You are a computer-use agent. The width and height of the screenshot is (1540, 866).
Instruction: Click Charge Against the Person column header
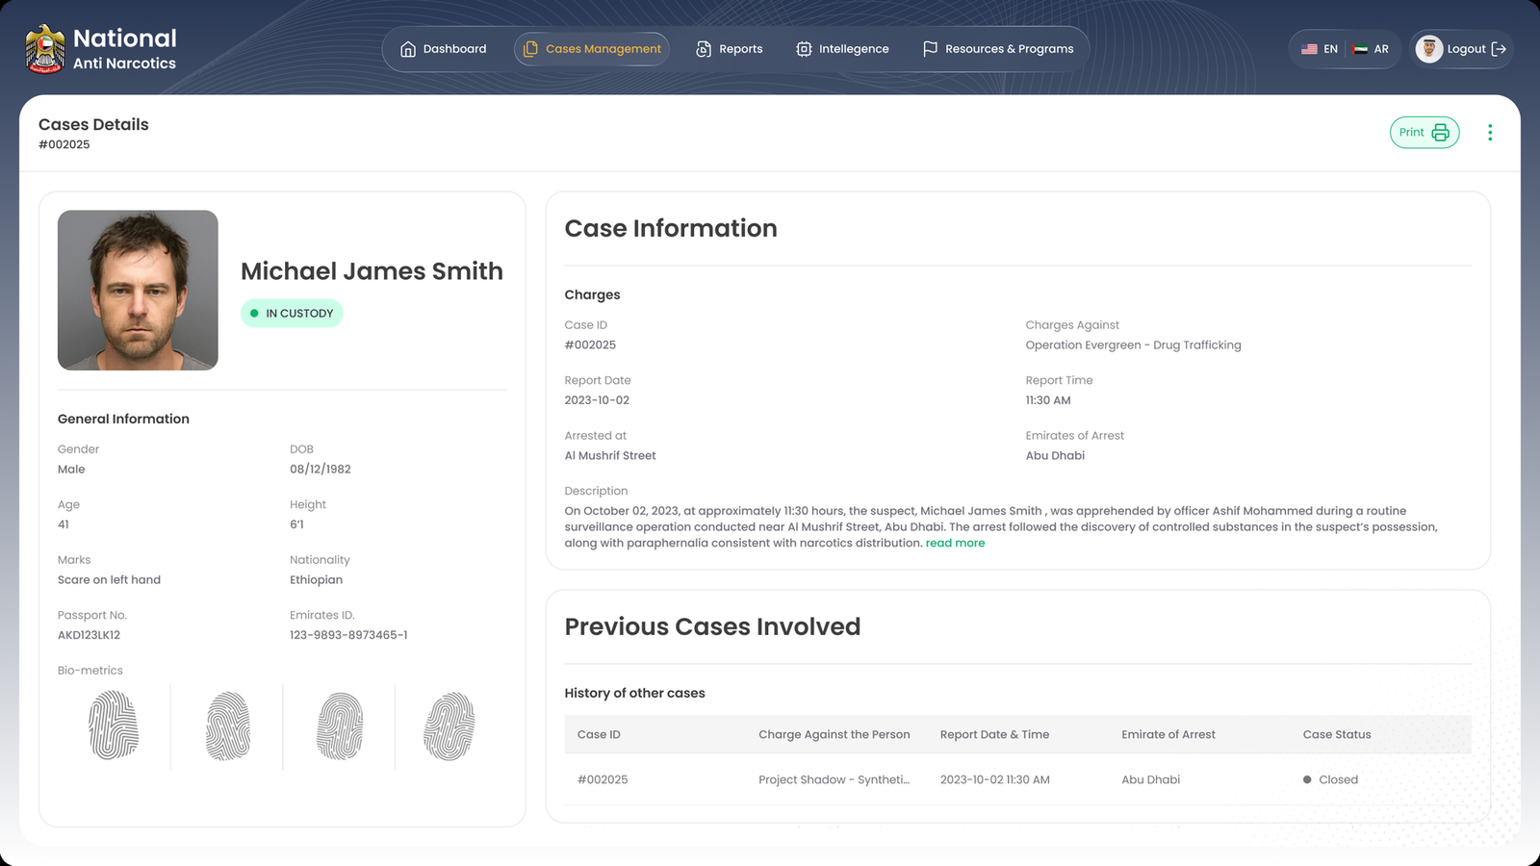tap(834, 734)
